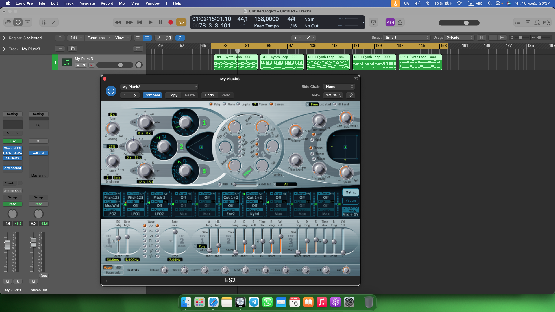Click the Vector button in ES2
Image resolution: width=555 pixels, height=312 pixels.
[351, 200]
